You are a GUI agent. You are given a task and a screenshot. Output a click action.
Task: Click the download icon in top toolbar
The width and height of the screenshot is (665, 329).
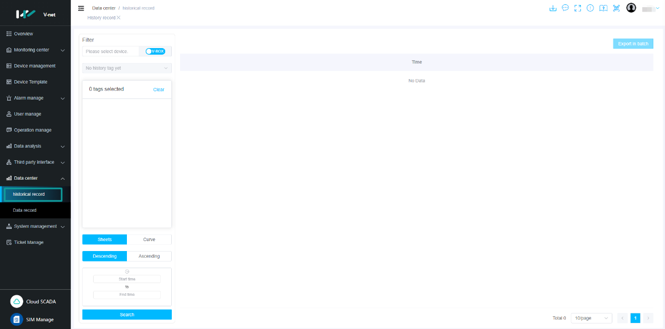coord(552,8)
